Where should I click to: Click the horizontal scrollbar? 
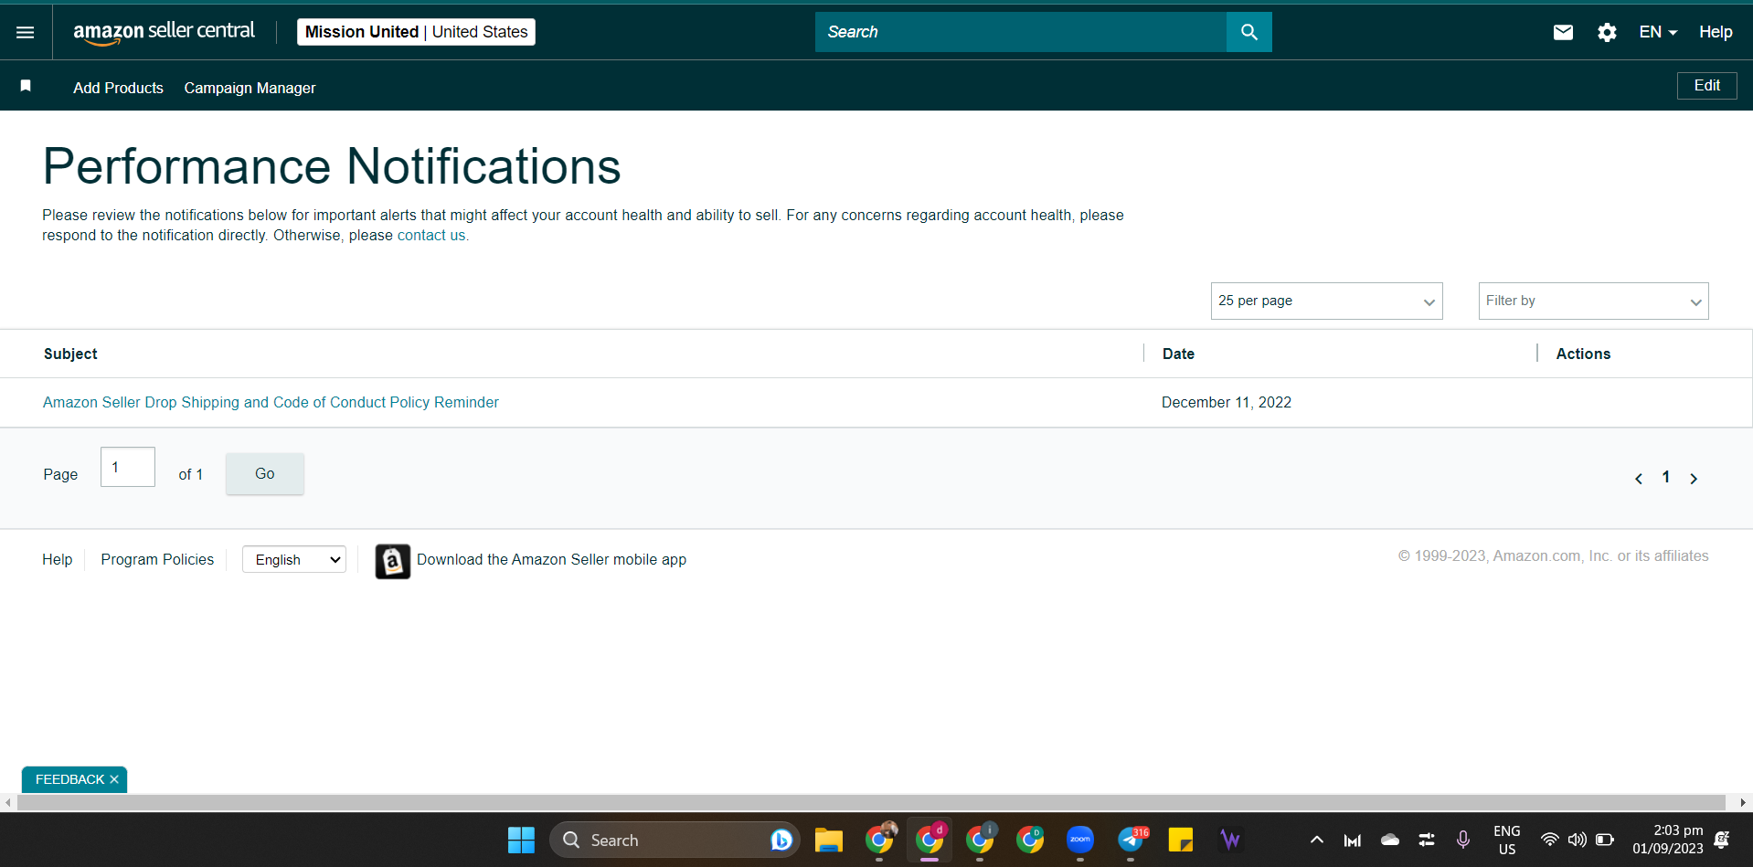click(871, 802)
